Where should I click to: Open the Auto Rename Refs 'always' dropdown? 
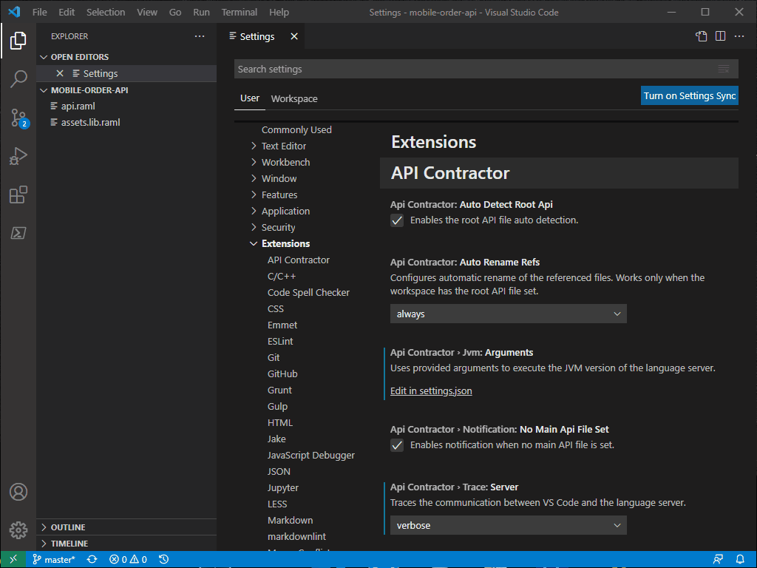[x=509, y=314]
